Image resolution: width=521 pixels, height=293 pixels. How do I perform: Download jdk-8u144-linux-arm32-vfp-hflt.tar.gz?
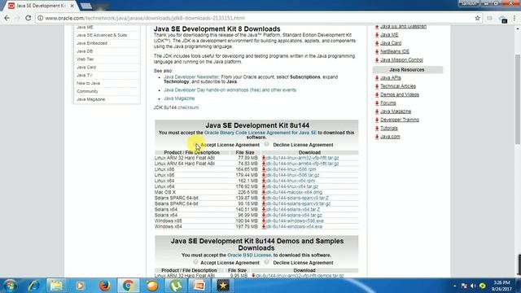click(302, 158)
